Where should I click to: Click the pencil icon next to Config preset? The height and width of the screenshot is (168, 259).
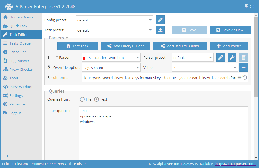160,20
